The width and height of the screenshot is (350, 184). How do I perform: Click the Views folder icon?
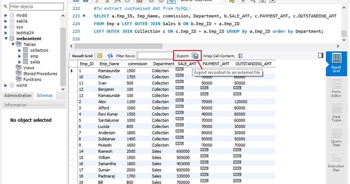point(18,67)
